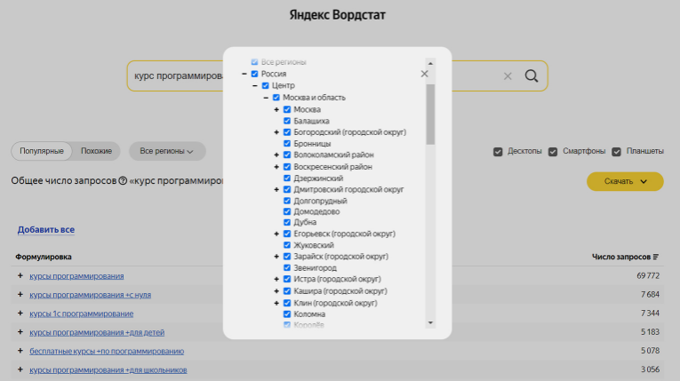Click the scroll down arrow in the regions list
This screenshot has height=381, width=680.
(430, 322)
